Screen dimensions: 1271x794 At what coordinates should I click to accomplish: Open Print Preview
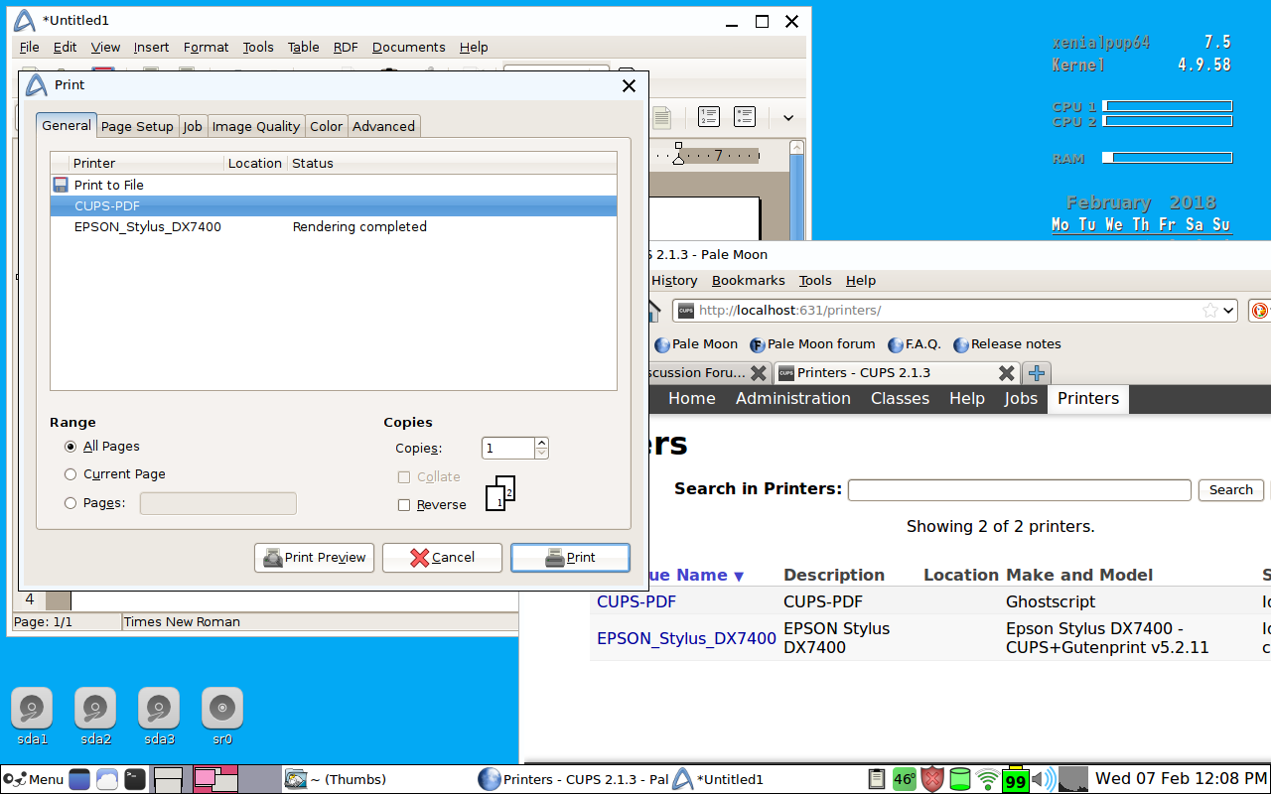tap(315, 558)
